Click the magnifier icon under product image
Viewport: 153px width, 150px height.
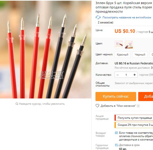(x=17, y=104)
